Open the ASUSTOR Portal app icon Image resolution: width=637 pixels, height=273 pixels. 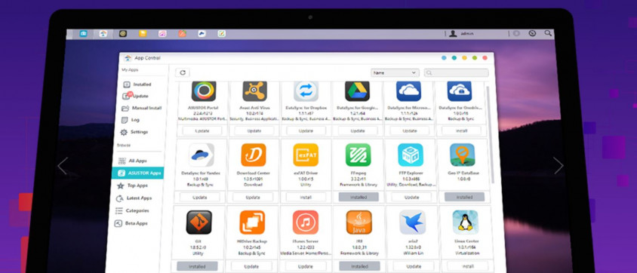tap(204, 90)
